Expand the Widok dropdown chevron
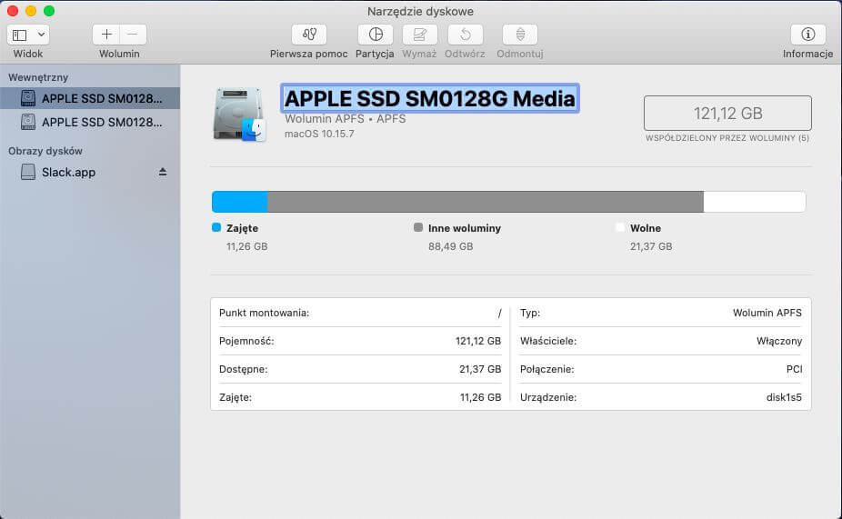The width and height of the screenshot is (842, 519). coord(41,35)
